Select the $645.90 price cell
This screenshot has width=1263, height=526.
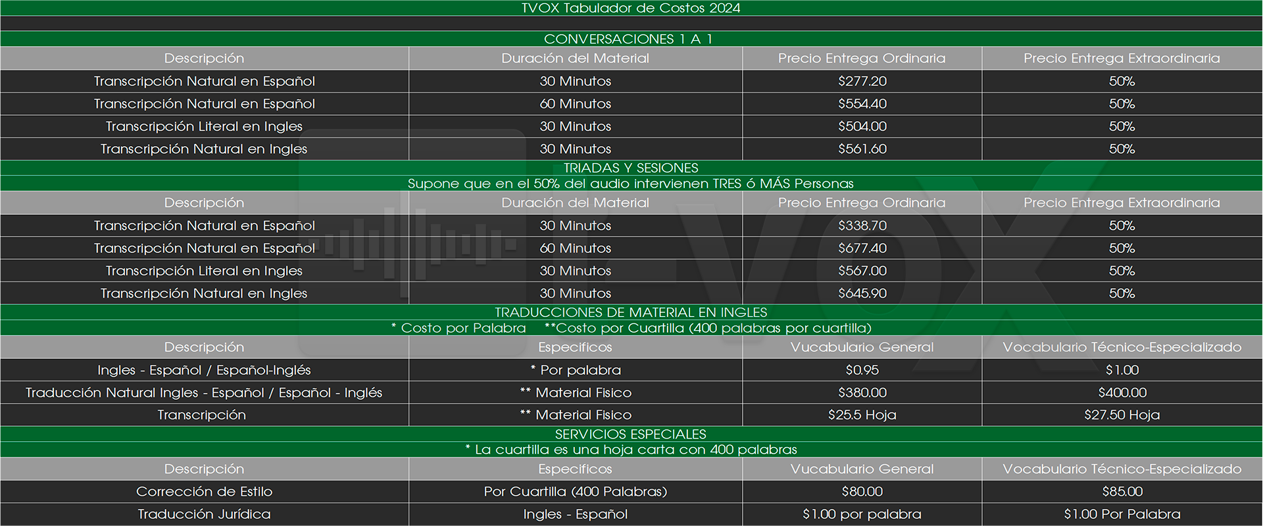click(x=862, y=293)
